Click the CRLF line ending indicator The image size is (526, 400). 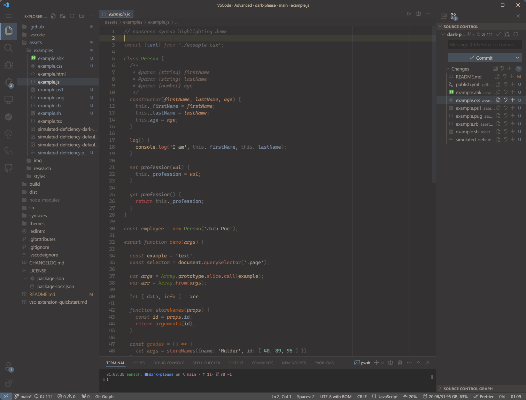[x=362, y=396]
